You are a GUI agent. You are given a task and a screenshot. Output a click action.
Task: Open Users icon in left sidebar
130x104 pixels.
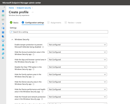pos(3,45)
